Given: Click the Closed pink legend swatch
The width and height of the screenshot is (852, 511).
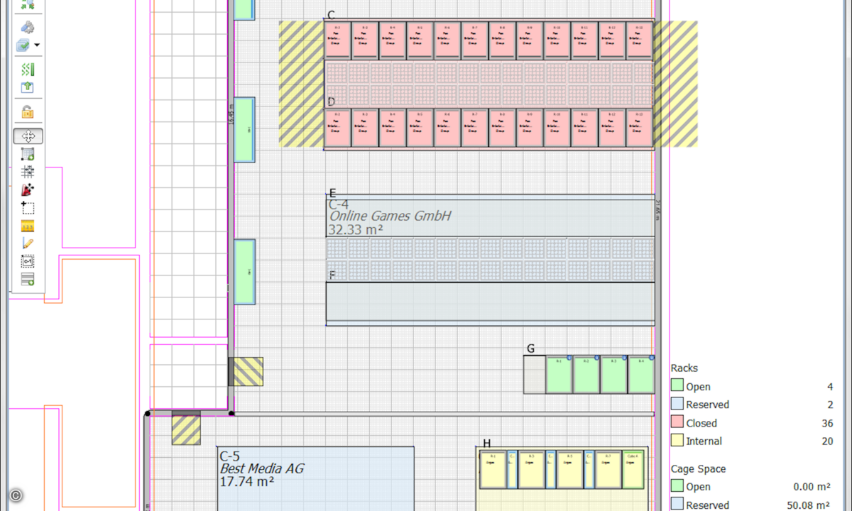Looking at the screenshot, I should pos(677,422).
